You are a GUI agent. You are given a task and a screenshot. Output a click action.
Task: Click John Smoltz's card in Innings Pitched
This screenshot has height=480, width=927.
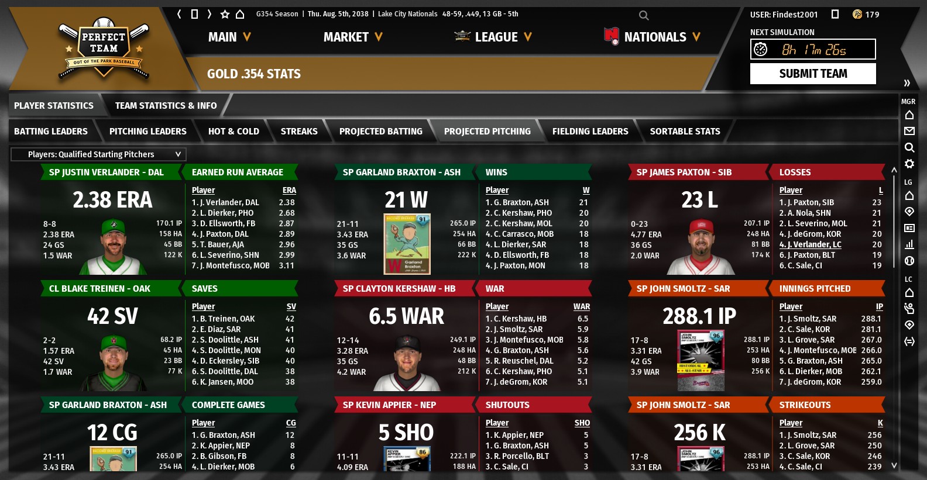coord(701,361)
